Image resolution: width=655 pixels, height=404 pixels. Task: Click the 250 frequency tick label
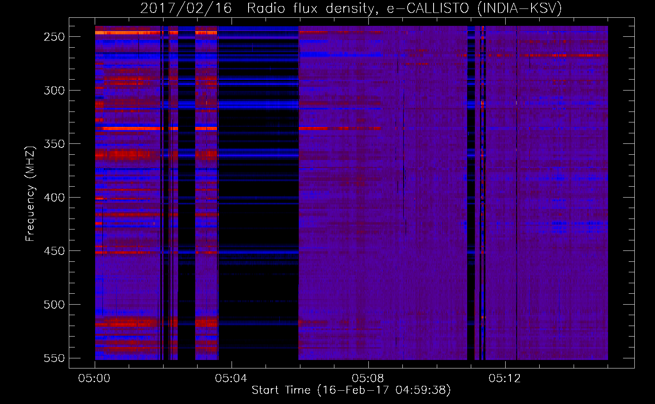(54, 37)
